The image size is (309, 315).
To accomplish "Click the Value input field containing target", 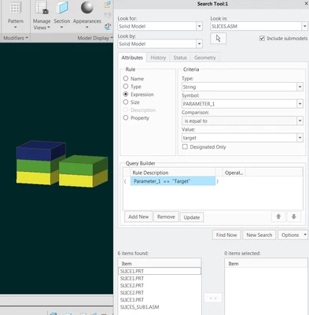I will 239,138.
